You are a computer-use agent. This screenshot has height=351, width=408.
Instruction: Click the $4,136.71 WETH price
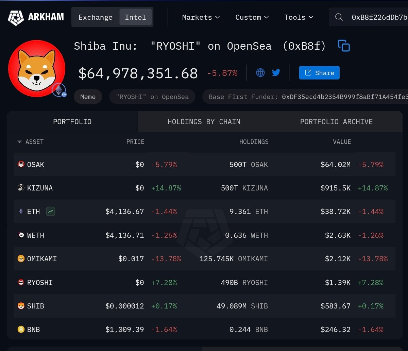125,235
